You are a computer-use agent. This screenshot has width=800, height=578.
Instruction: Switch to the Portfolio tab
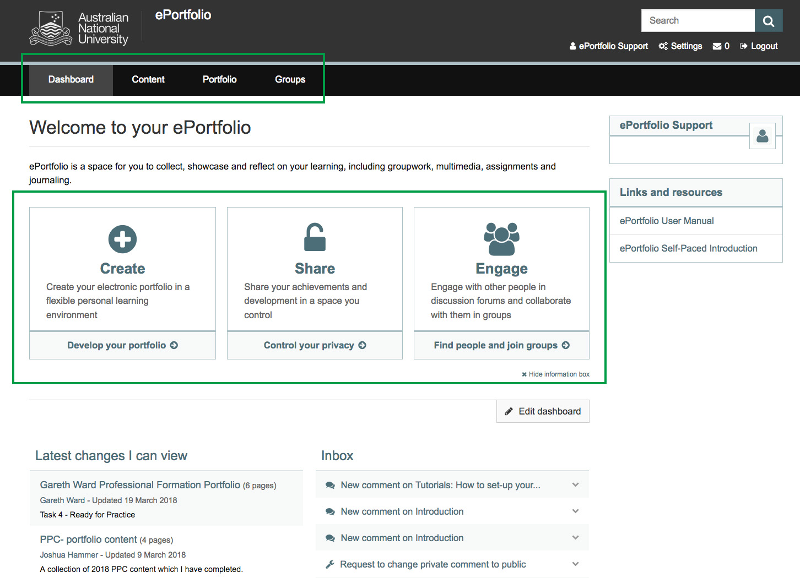pyautogui.click(x=220, y=79)
